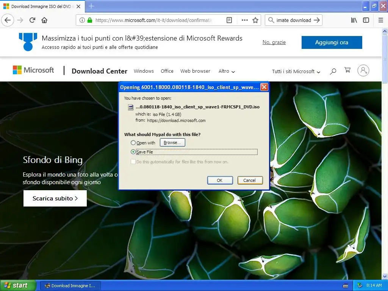Open the Web browser navigation item
The height and width of the screenshot is (291, 388).
[x=195, y=71]
